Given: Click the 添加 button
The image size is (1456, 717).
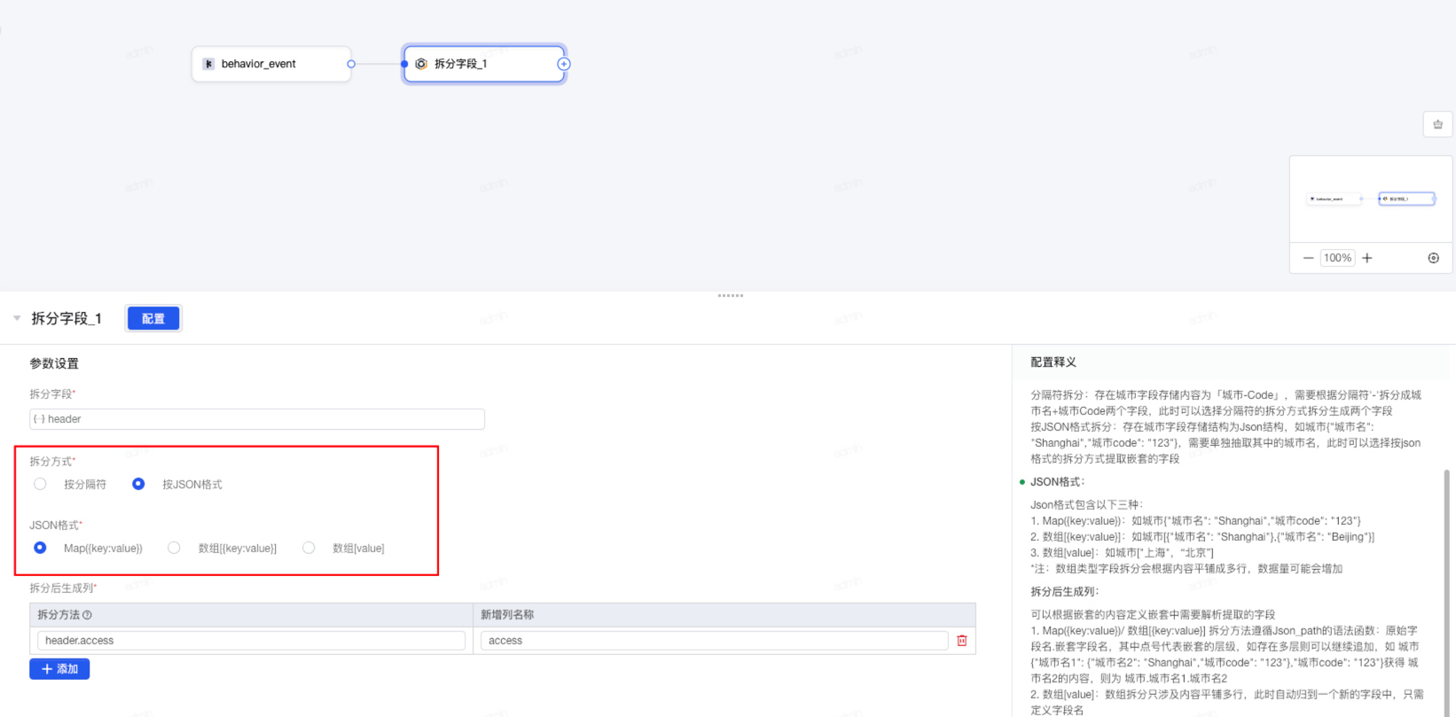Looking at the screenshot, I should click(59, 669).
